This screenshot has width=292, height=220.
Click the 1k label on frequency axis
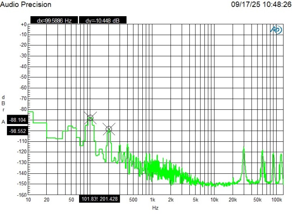[x=153, y=200]
